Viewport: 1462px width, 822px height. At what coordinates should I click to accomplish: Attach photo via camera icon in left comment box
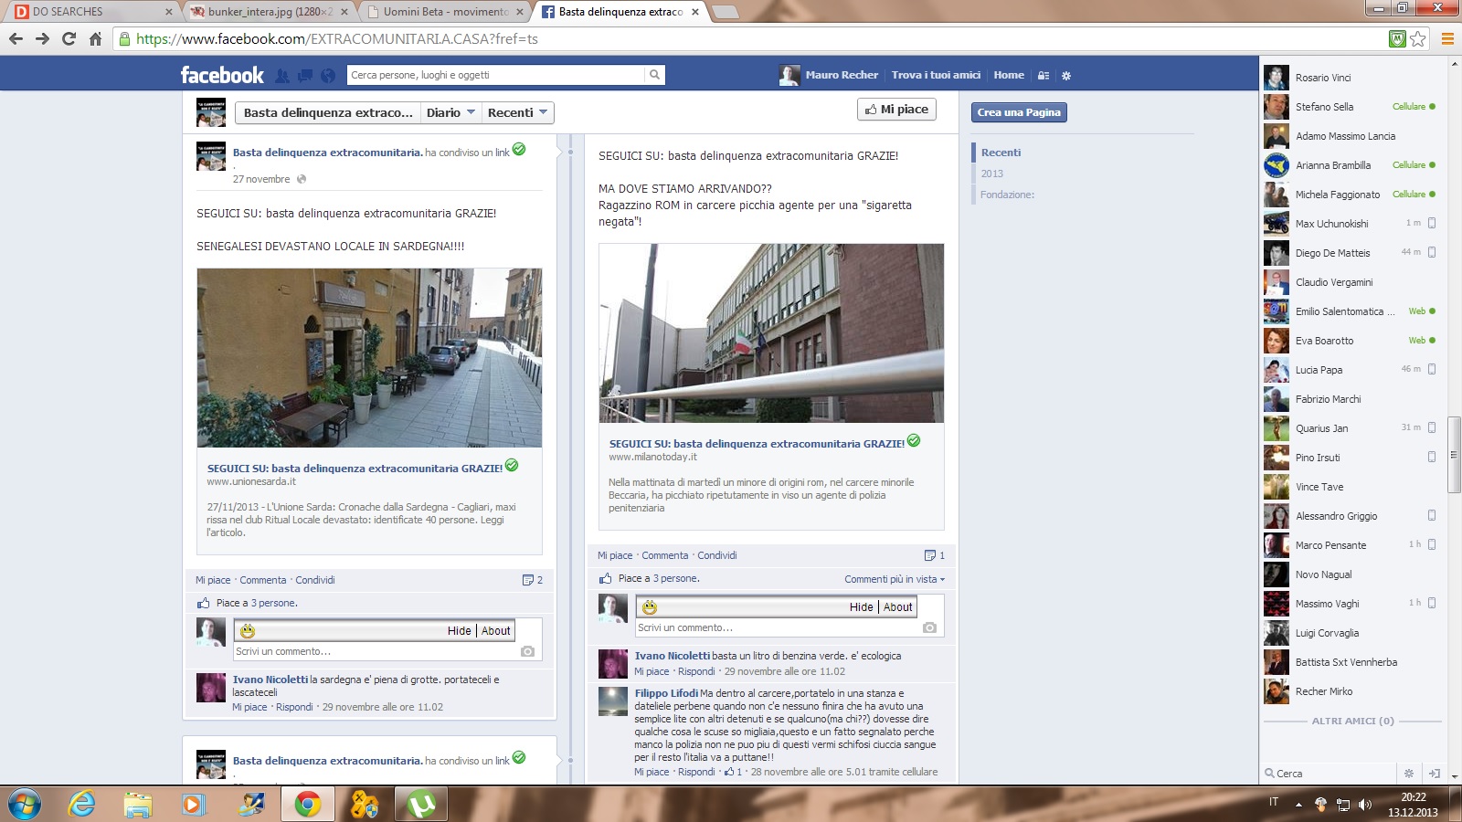pyautogui.click(x=527, y=651)
